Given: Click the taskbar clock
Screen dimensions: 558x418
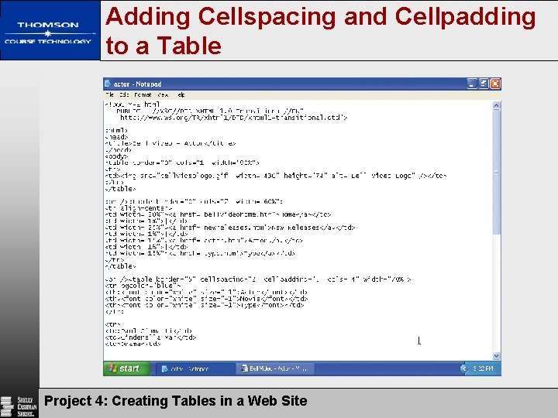Looking at the screenshot, I should point(484,368).
